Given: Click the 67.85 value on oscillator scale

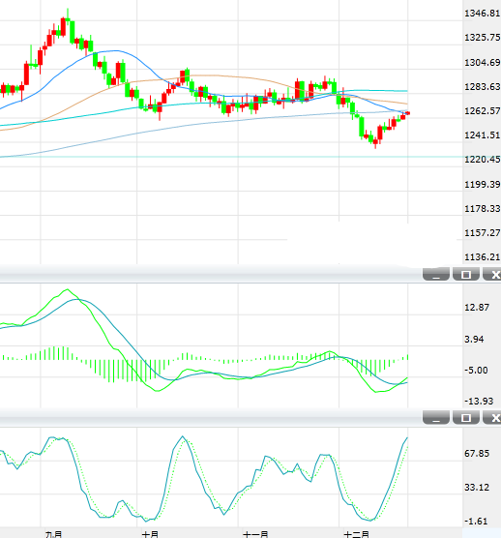Looking at the screenshot, I should pyautogui.click(x=477, y=454).
